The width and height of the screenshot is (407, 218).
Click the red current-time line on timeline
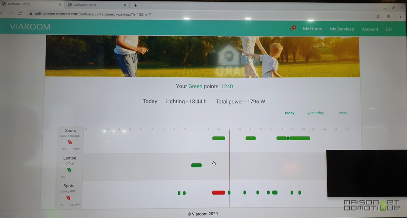(230, 169)
